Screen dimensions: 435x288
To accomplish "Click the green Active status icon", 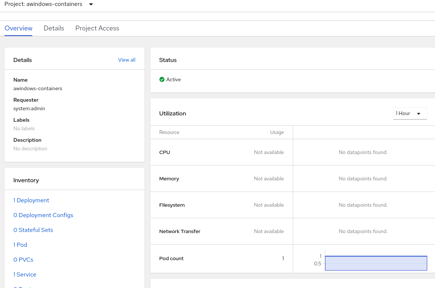I will [x=162, y=79].
